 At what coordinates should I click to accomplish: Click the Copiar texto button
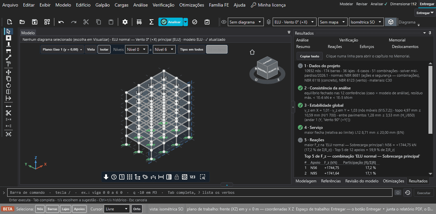click(x=310, y=56)
